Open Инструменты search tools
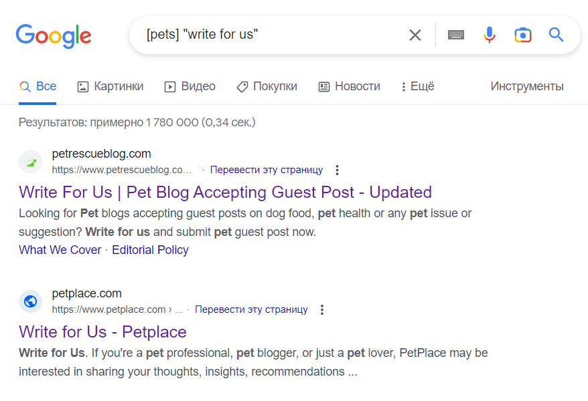The height and width of the screenshot is (401, 588). (527, 86)
